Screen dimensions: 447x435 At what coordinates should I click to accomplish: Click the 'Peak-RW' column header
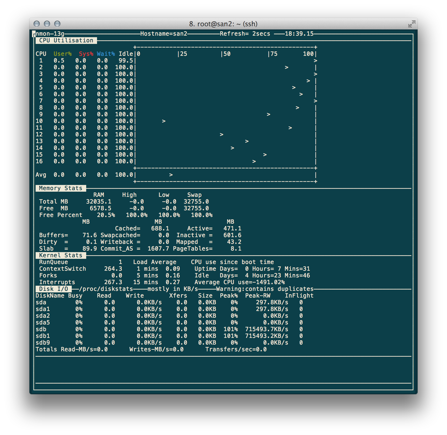click(258, 296)
